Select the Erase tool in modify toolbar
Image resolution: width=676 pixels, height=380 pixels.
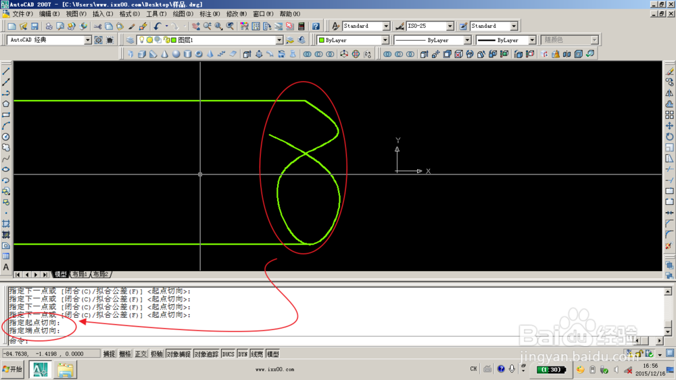pyautogui.click(x=669, y=71)
